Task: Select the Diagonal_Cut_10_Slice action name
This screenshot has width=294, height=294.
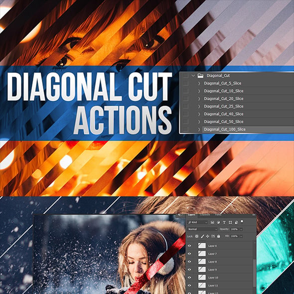Action: point(224,91)
